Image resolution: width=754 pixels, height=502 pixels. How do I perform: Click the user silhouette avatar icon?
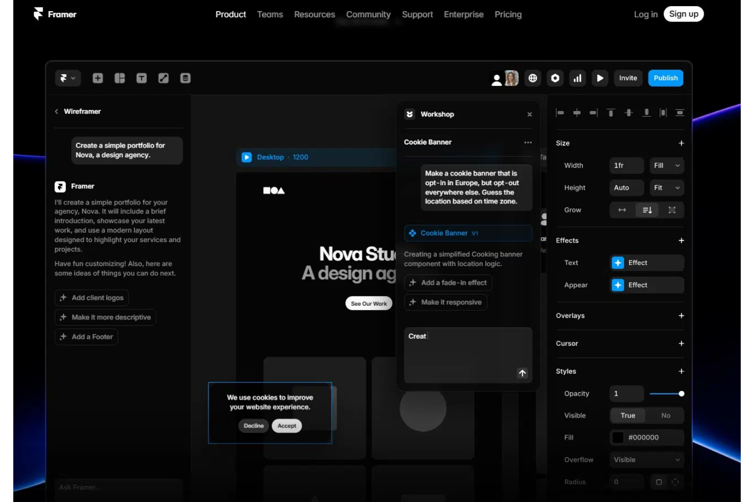point(497,79)
